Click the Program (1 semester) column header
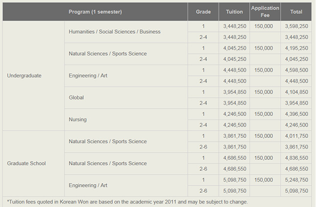 (x=95, y=12)
